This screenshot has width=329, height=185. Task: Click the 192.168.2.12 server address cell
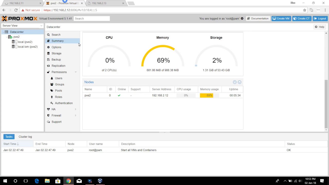pos(160,95)
